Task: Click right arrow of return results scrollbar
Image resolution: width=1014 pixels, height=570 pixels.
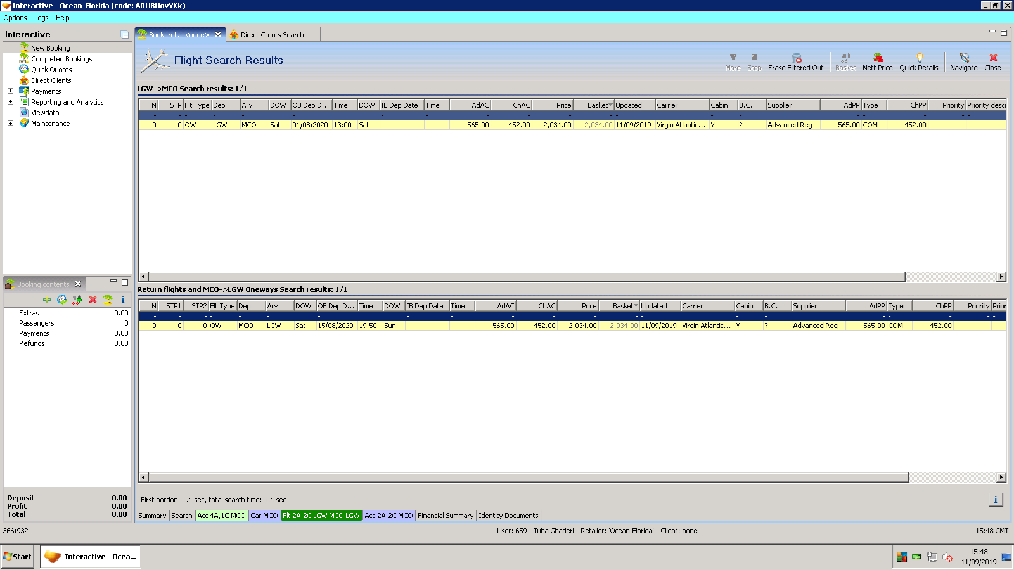Action: pos(1001,478)
